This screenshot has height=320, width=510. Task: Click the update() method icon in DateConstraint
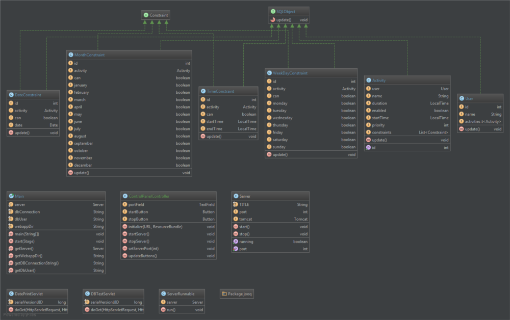(x=11, y=133)
